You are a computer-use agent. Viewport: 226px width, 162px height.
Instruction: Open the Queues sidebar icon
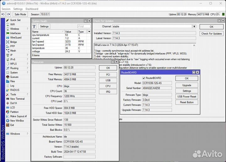(x=8, y=77)
